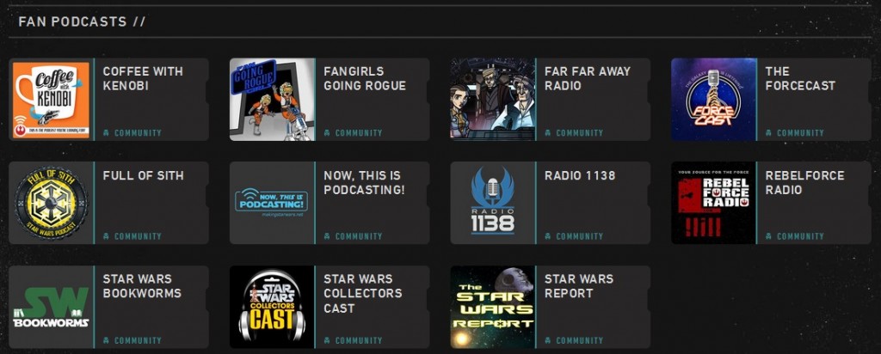This screenshot has height=354, width=881.
Task: Select Community tag text on Star Wars Collectors Cast
Action: point(359,340)
